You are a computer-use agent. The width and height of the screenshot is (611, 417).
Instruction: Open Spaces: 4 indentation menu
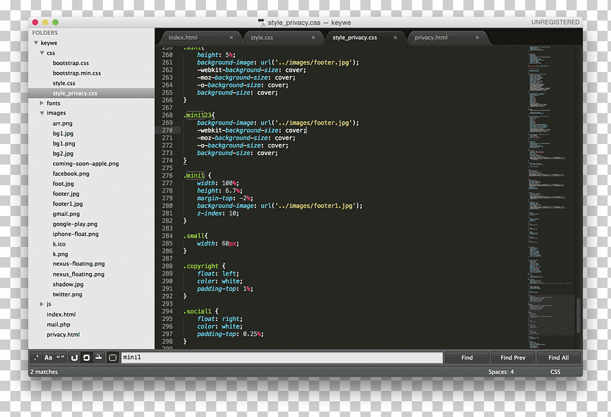(500, 372)
